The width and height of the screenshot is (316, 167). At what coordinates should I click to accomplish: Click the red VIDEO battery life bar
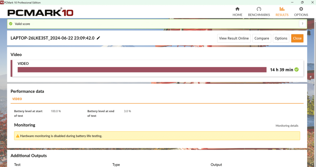pyautogui.click(x=142, y=70)
